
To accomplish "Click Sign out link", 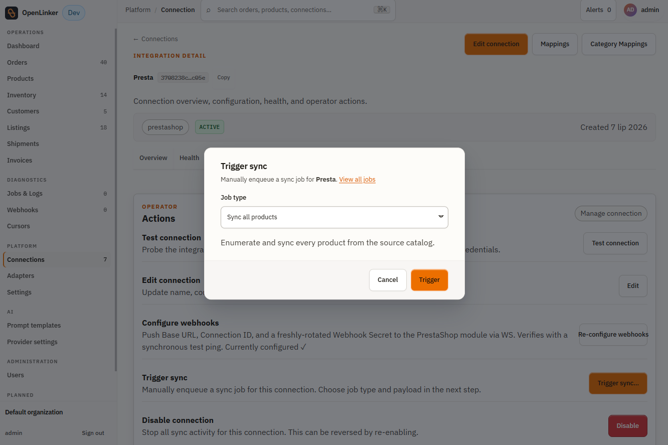I will [x=93, y=433].
